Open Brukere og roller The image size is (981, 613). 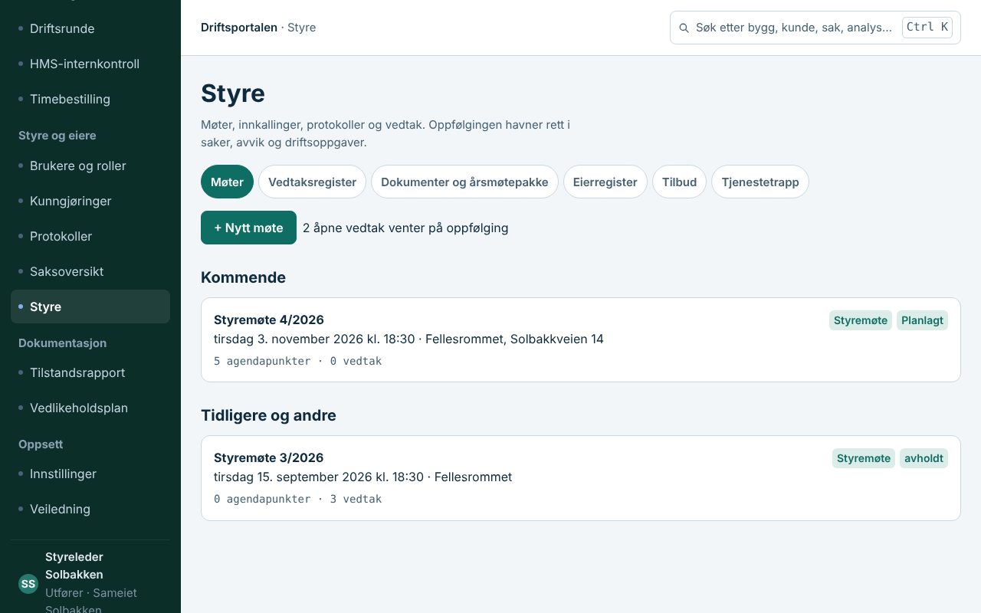click(x=90, y=166)
